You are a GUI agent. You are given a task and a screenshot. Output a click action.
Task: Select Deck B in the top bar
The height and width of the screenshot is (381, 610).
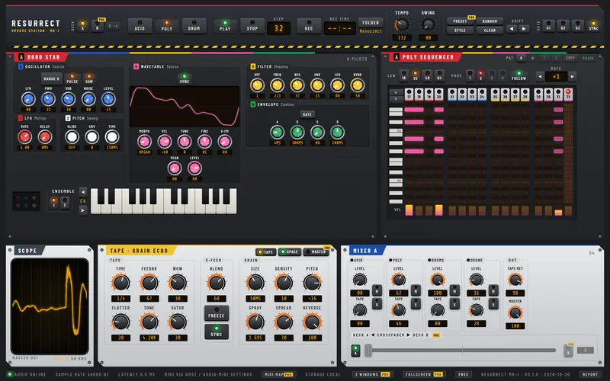[98, 26]
